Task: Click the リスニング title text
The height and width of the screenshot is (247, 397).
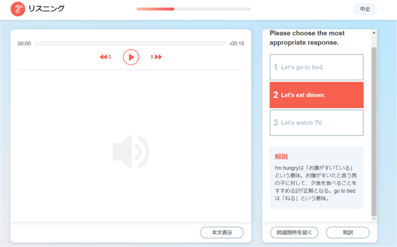Action: [x=47, y=9]
